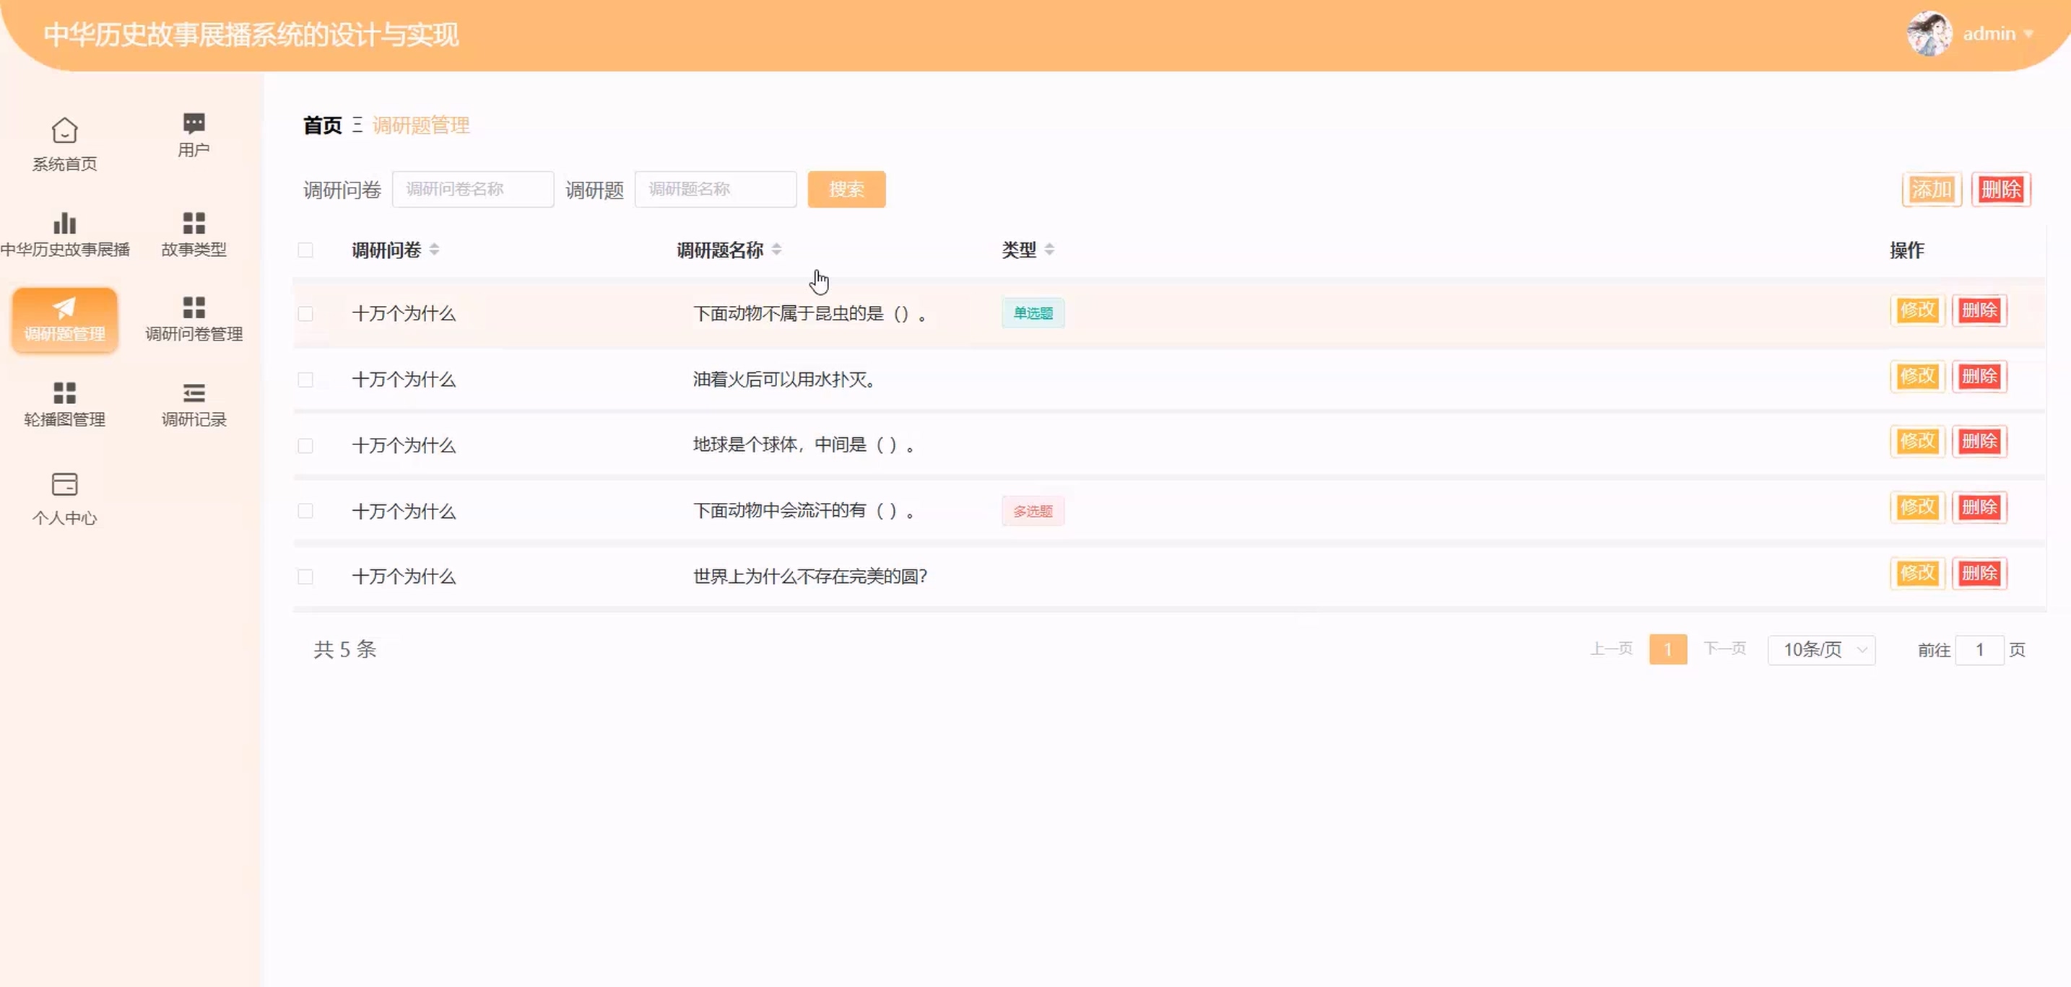
Task: Sort by the 调研题名称 column arrows
Action: coord(777,250)
